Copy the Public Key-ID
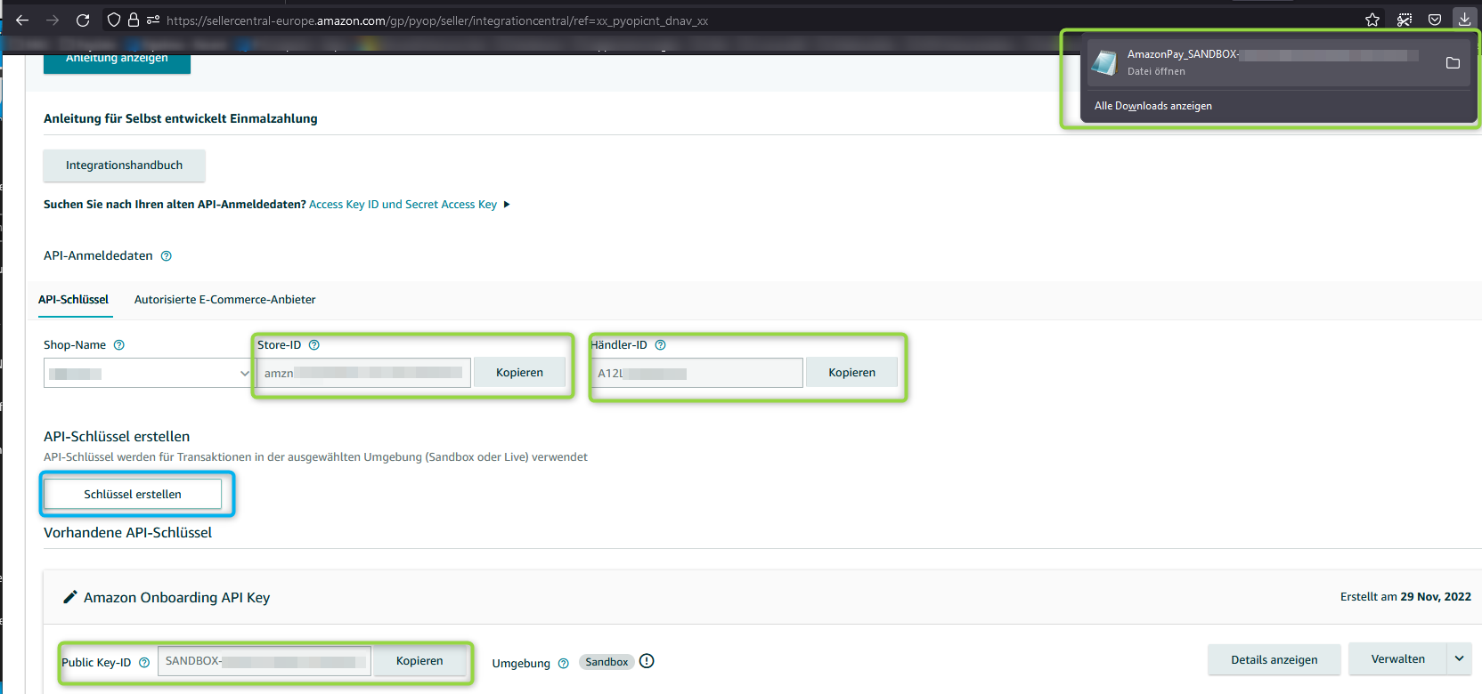This screenshot has height=694, width=1482. click(x=419, y=661)
